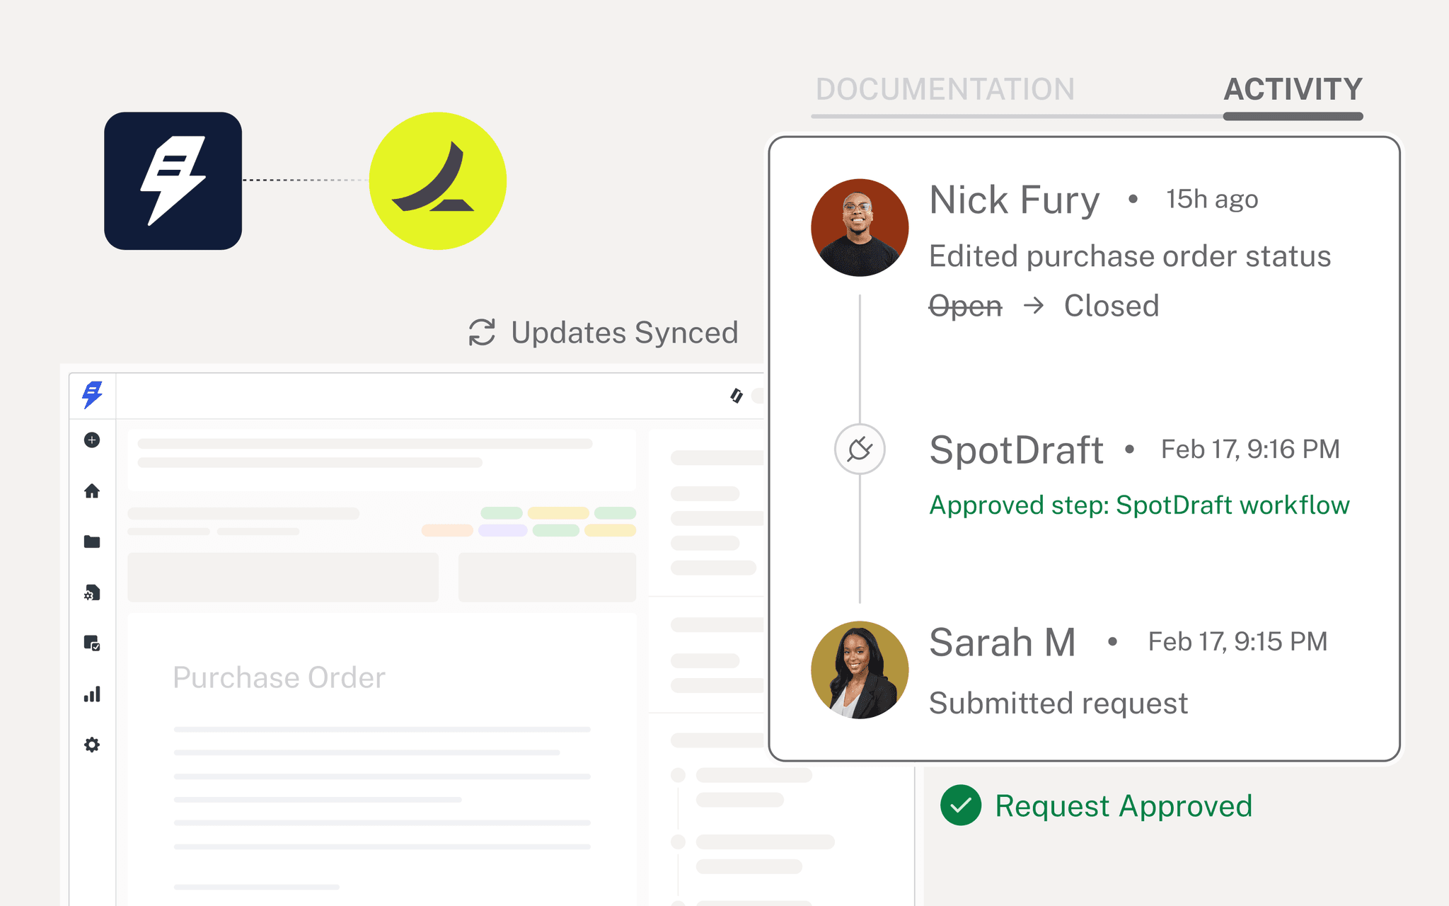
Task: Click the 'Request Approved' label
Action: click(1124, 806)
